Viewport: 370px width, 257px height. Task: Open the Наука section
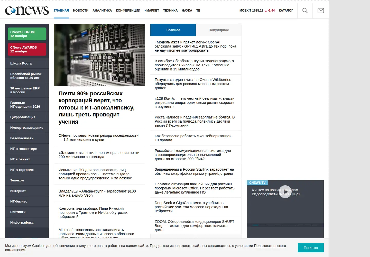tap(187, 11)
